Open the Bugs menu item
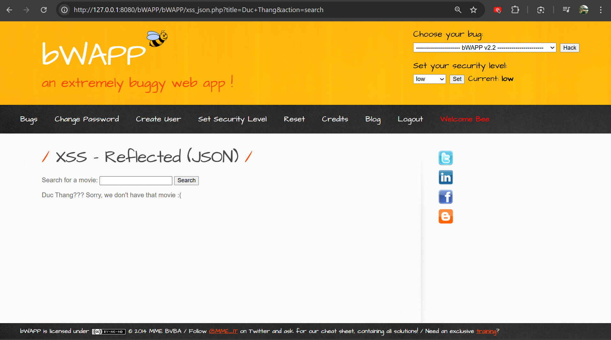 tap(29, 119)
